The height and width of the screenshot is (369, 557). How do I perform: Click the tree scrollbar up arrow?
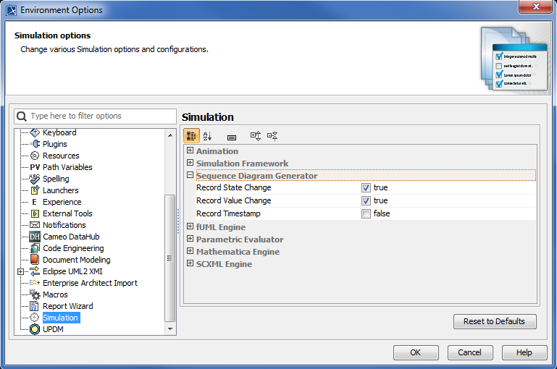coord(170,135)
